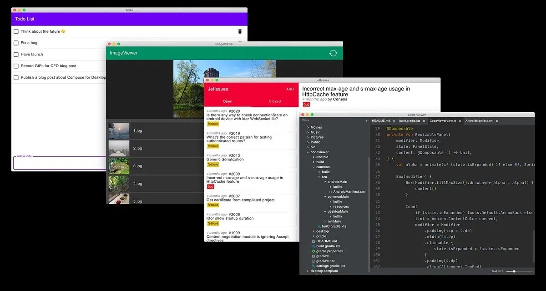Image resolution: width=546 pixels, height=291 pixels.
Task: Expand the Movies folder in Files panel
Action: 308,127
